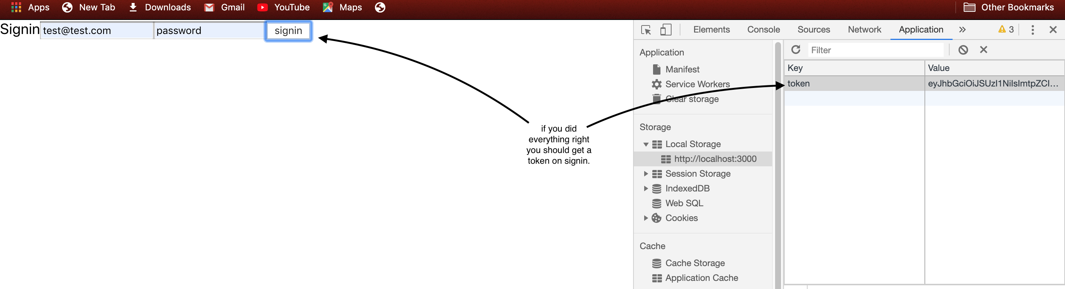
Task: Select http://localhost:3000 under Local Storage
Action: point(715,159)
